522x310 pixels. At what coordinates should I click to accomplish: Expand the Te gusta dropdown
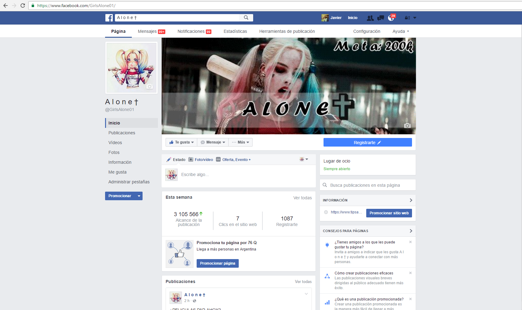(x=181, y=142)
